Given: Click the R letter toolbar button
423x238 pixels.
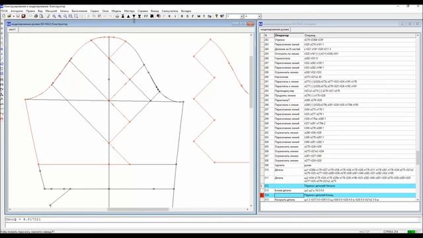Looking at the screenshot, I should 182,16.
